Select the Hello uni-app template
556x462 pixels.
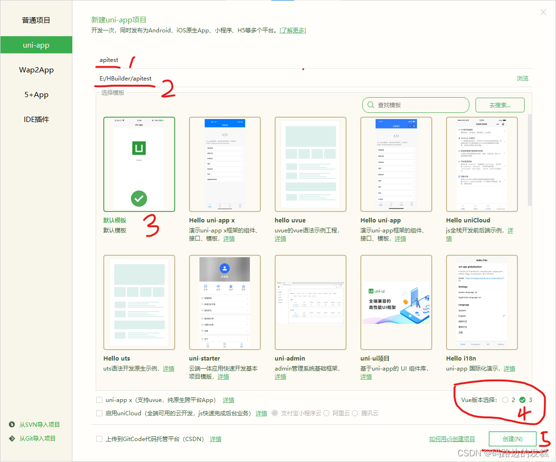(396, 164)
